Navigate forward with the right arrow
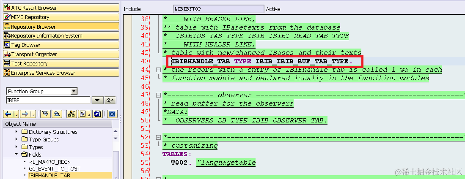Viewport: 465px width, 179px height. click(25, 114)
